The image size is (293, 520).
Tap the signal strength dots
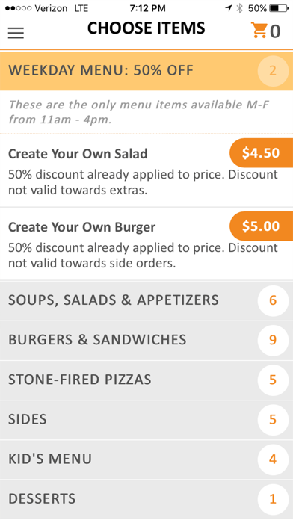(19, 9)
